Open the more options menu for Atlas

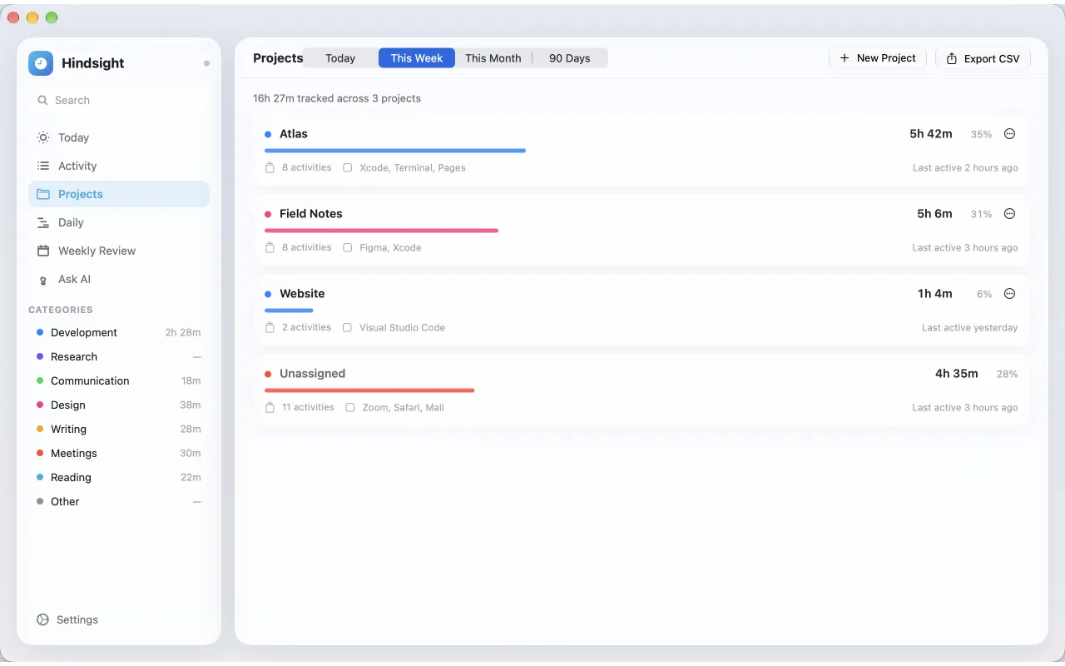1010,134
